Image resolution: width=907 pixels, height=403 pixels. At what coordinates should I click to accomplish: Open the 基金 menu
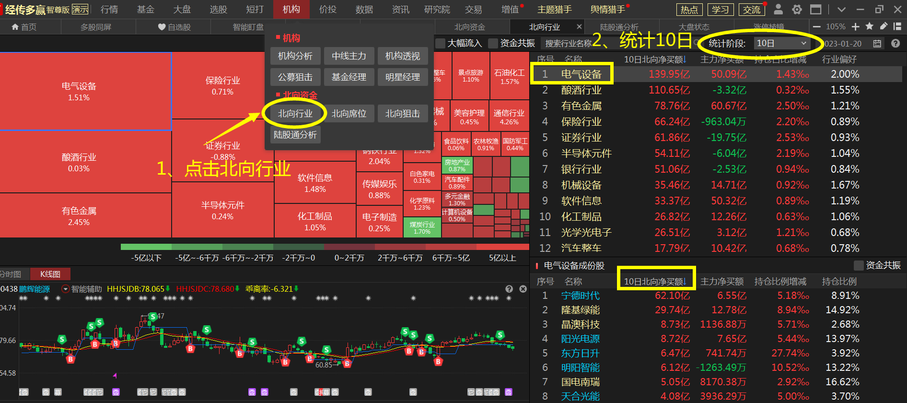point(146,10)
